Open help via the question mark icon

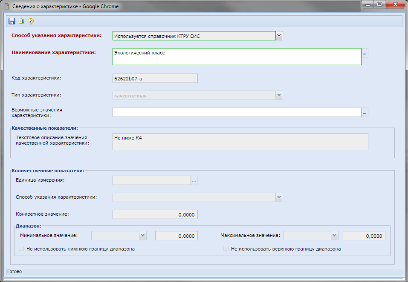31,21
